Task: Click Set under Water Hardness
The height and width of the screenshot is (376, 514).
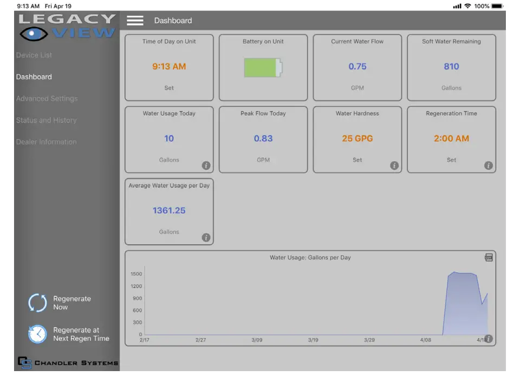Action: [357, 160]
